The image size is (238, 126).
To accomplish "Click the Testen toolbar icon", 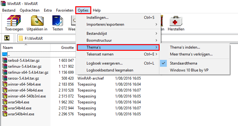I will pos(57,20).
